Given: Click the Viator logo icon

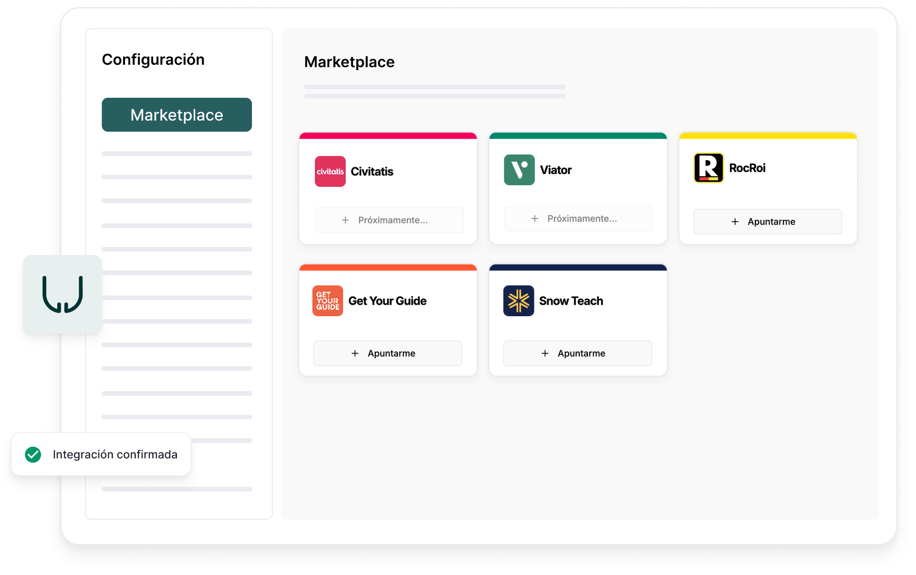Looking at the screenshot, I should point(519,170).
